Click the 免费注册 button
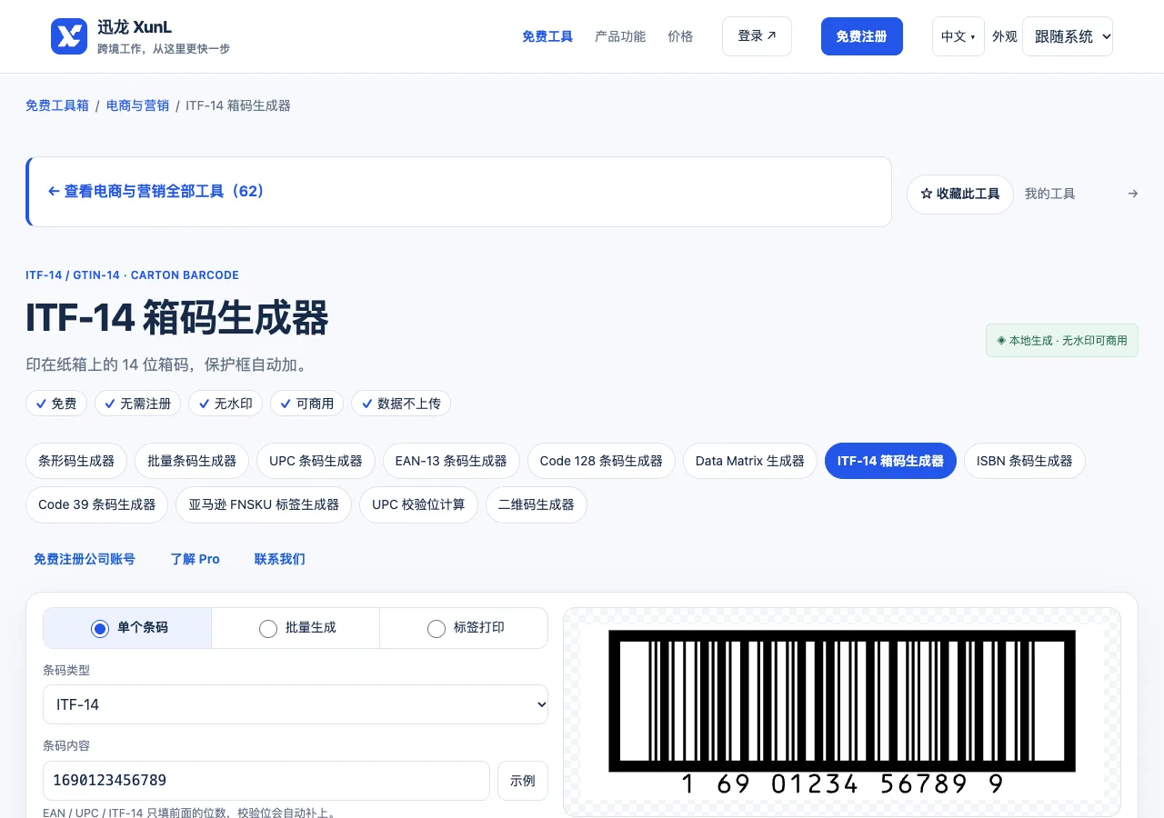The width and height of the screenshot is (1164, 818). tap(861, 36)
